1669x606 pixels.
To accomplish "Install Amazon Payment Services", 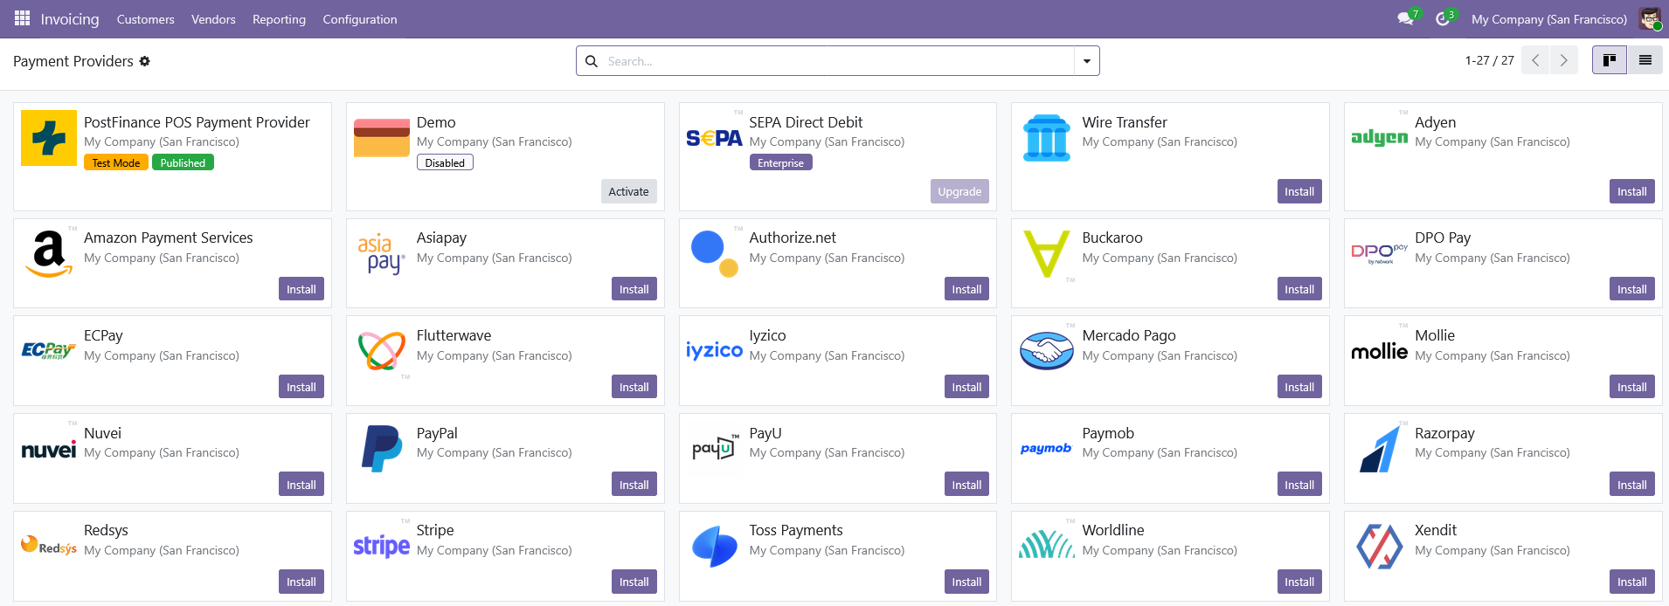I will tap(301, 289).
